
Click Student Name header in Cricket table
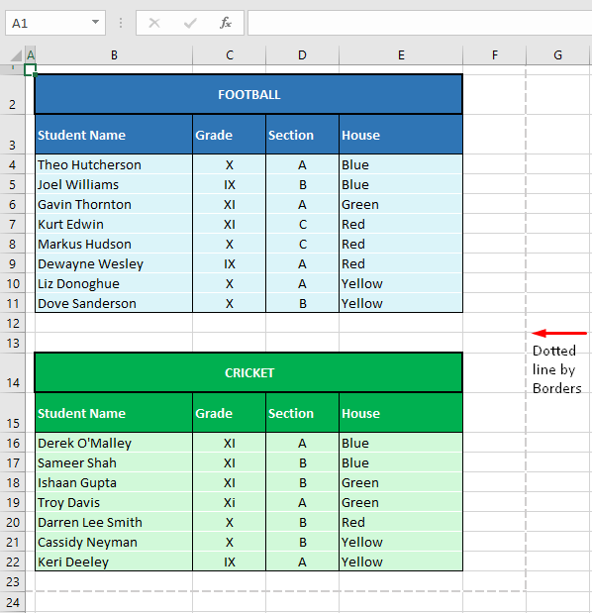coord(114,413)
